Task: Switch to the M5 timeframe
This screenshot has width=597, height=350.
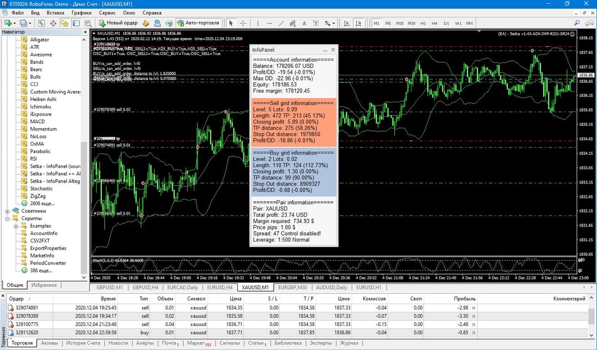Action: click(x=388, y=23)
